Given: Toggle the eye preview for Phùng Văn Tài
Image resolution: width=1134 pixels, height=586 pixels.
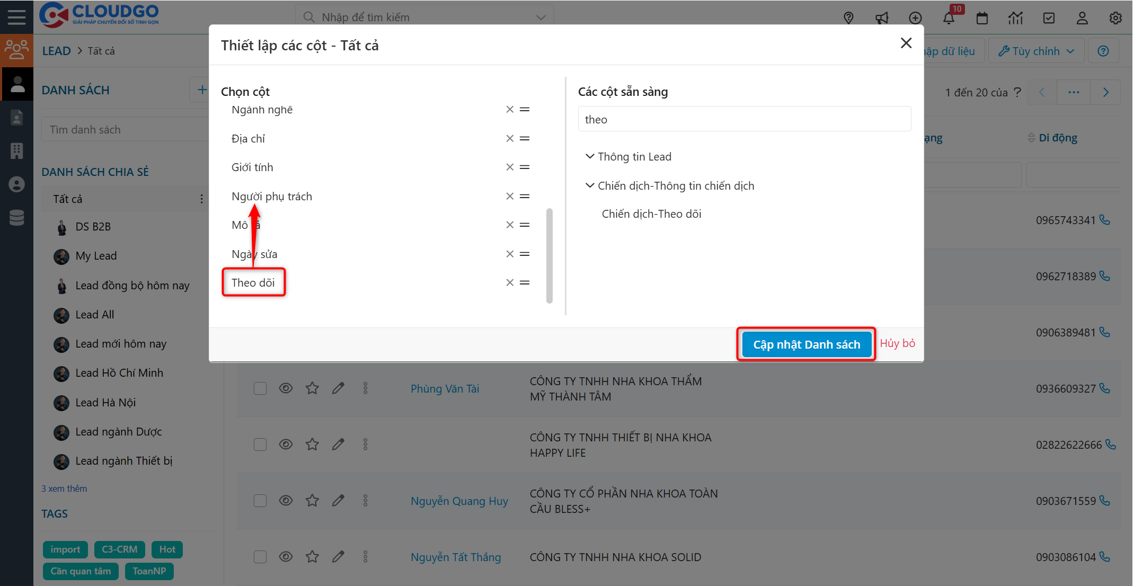Looking at the screenshot, I should click(x=286, y=388).
